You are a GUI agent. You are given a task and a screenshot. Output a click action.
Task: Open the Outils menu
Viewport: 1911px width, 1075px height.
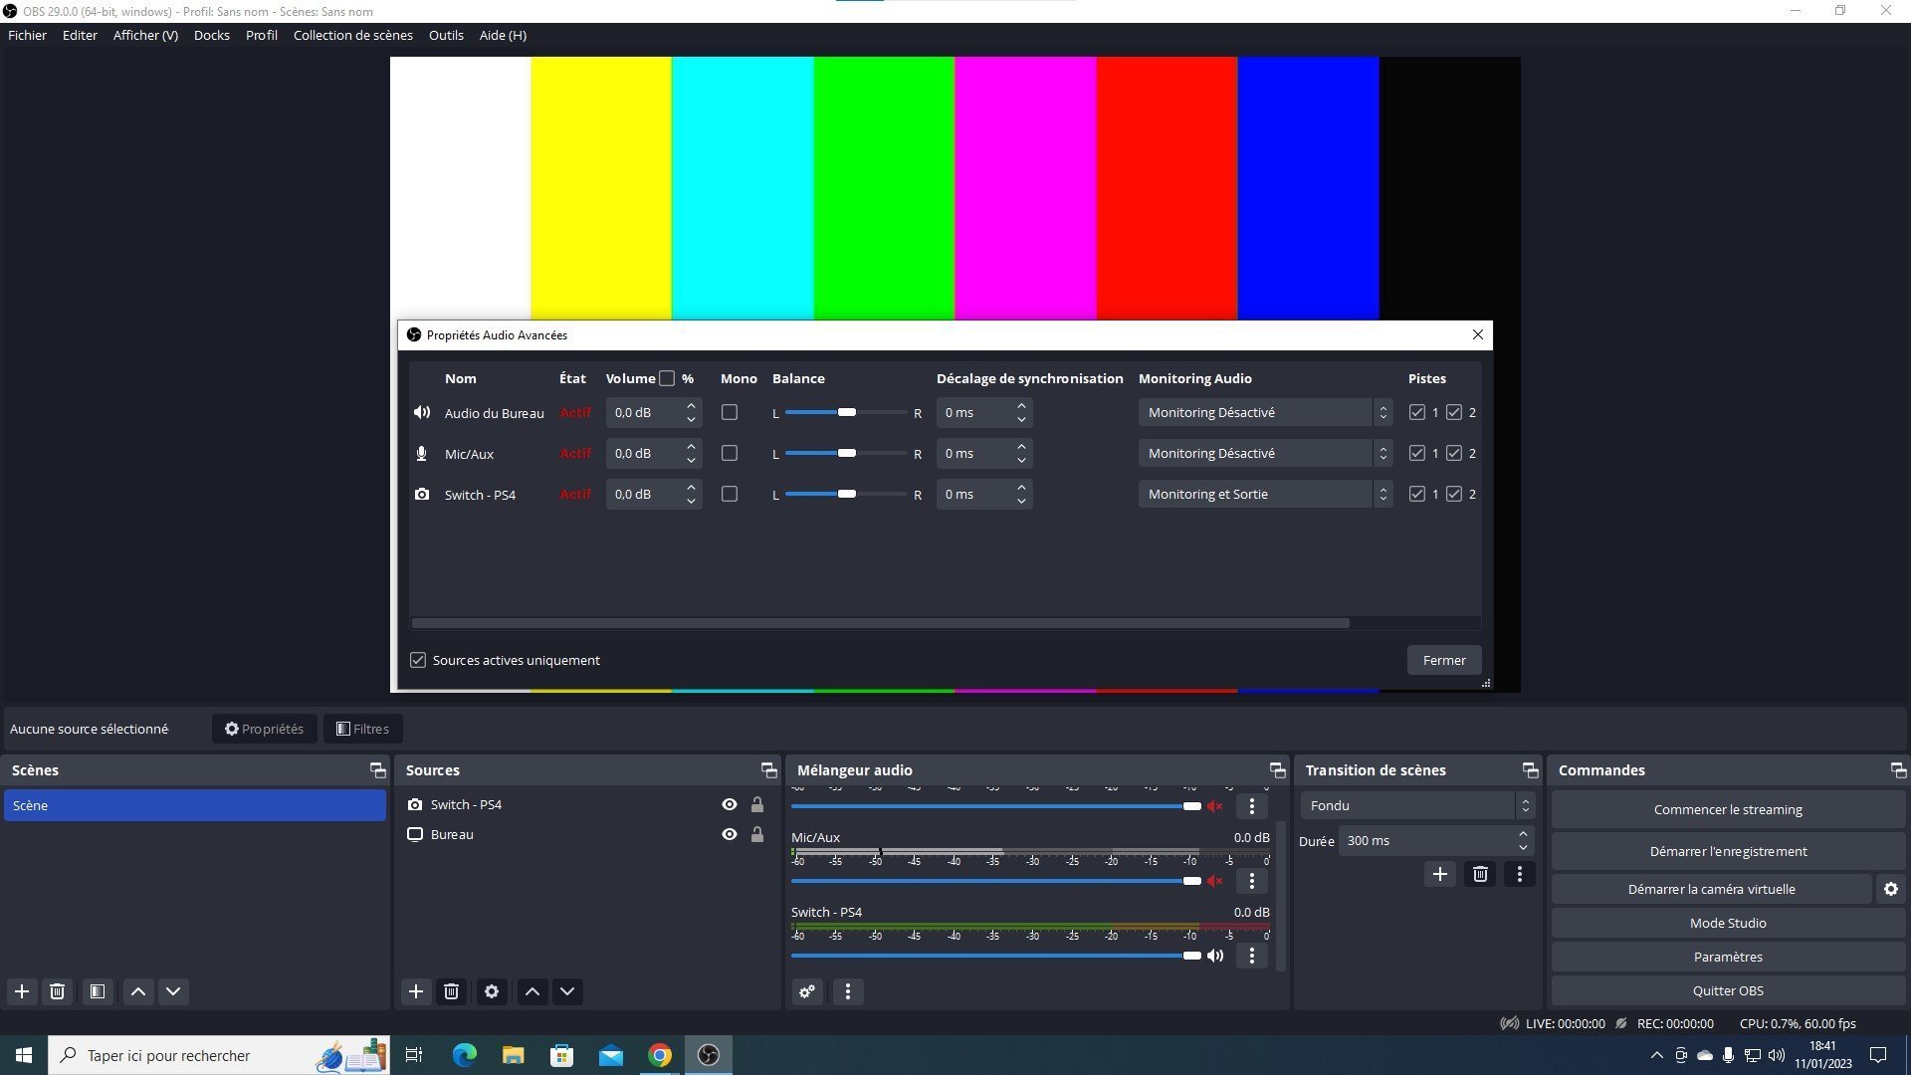click(446, 35)
